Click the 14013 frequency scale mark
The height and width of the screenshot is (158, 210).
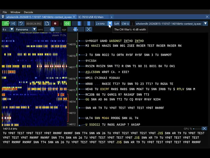click(x=72, y=113)
